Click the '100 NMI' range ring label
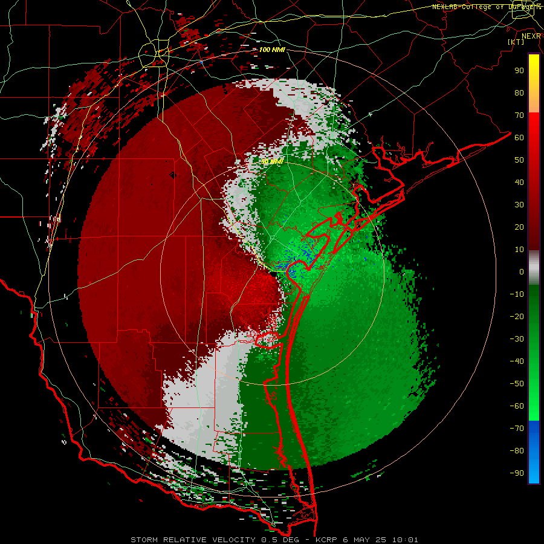This screenshot has height=544, width=544. tap(272, 50)
